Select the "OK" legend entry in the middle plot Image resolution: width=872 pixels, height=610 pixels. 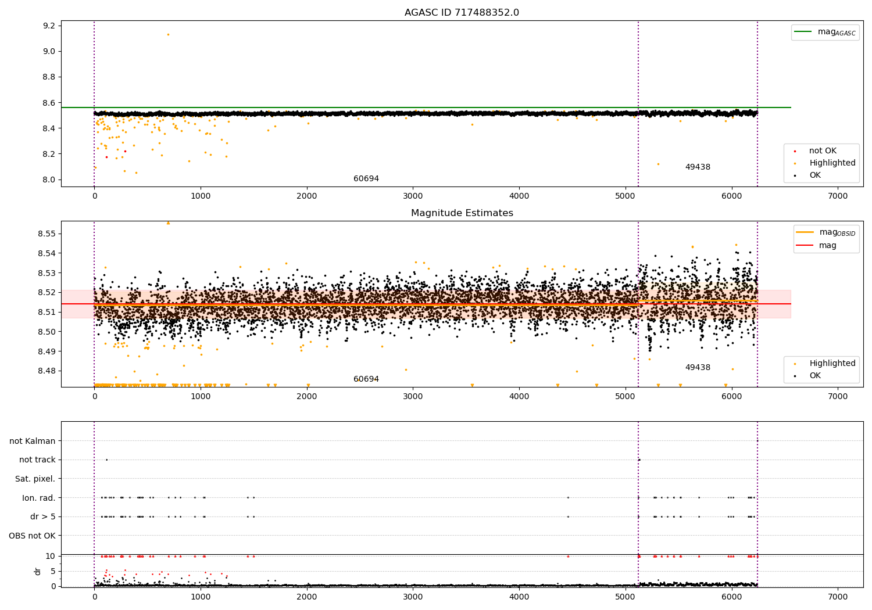(815, 376)
